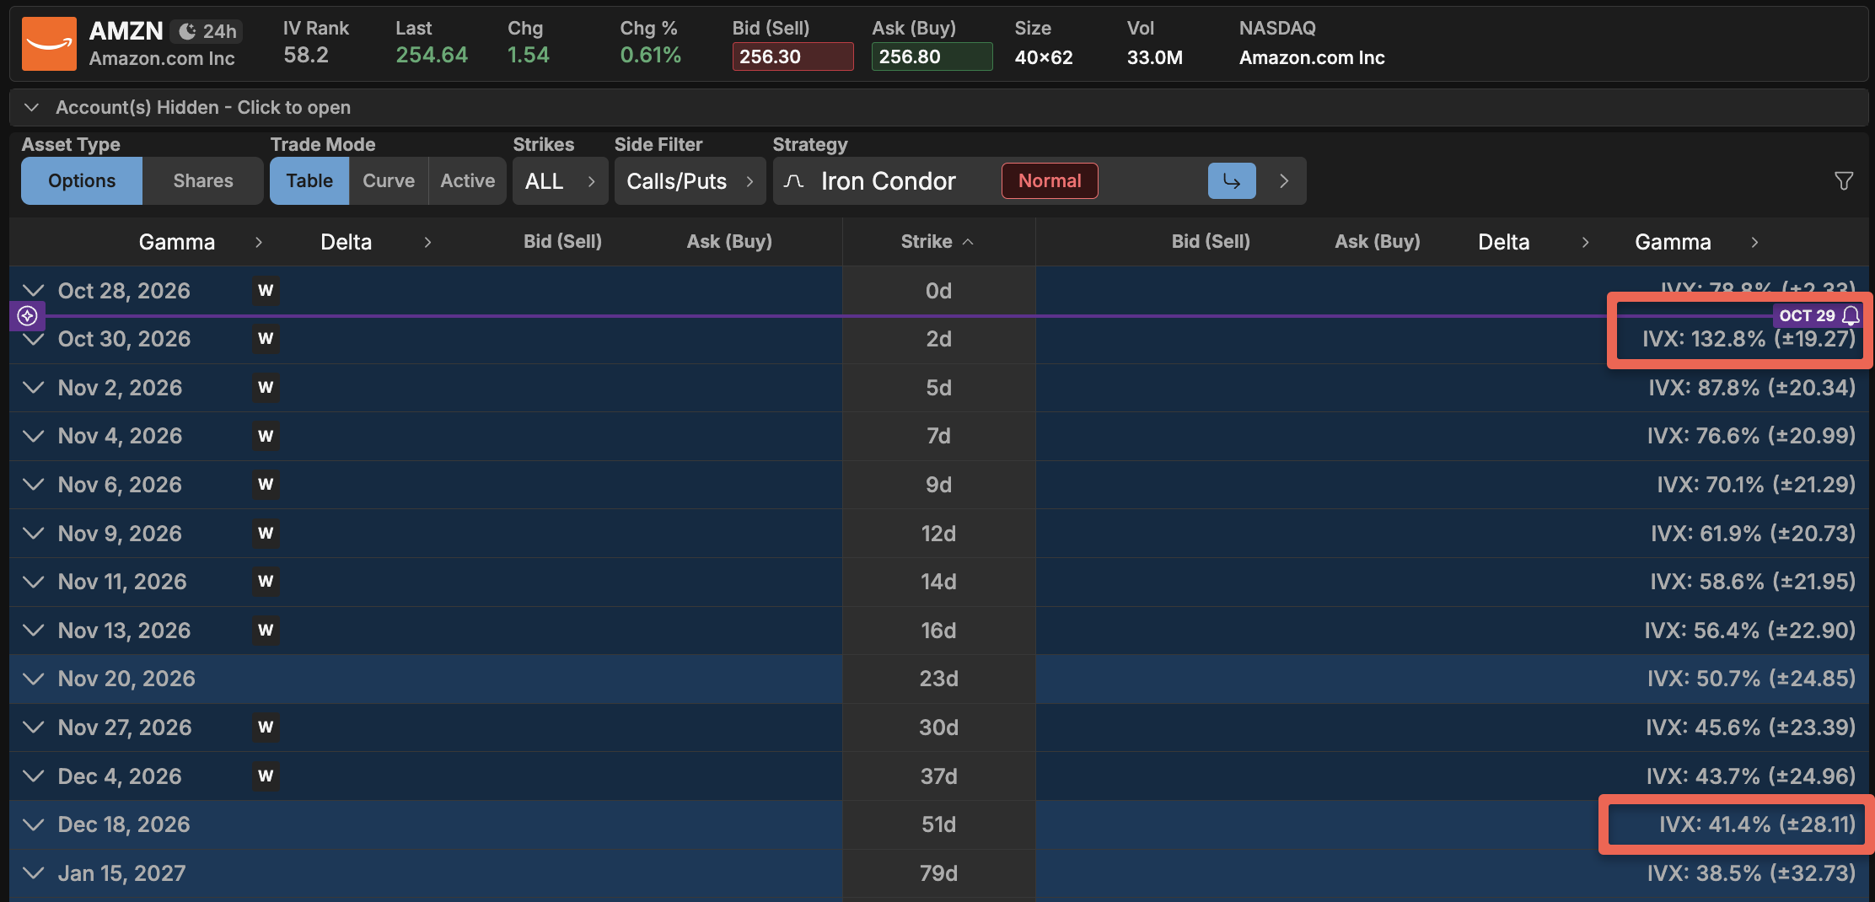The image size is (1875, 902).
Task: Open the Strikes ALL dropdown
Action: coord(561,180)
